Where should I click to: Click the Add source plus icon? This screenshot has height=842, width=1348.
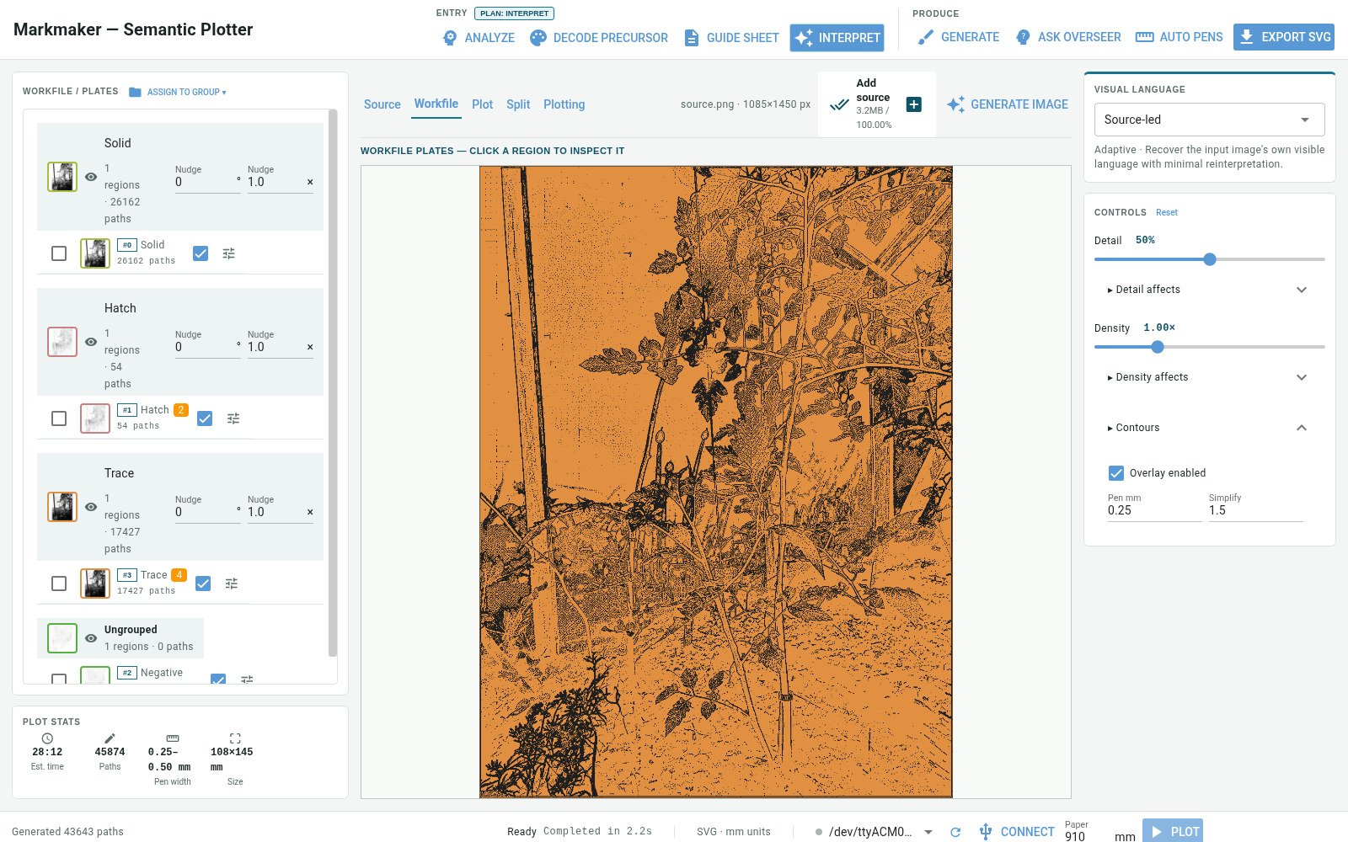coord(914,104)
